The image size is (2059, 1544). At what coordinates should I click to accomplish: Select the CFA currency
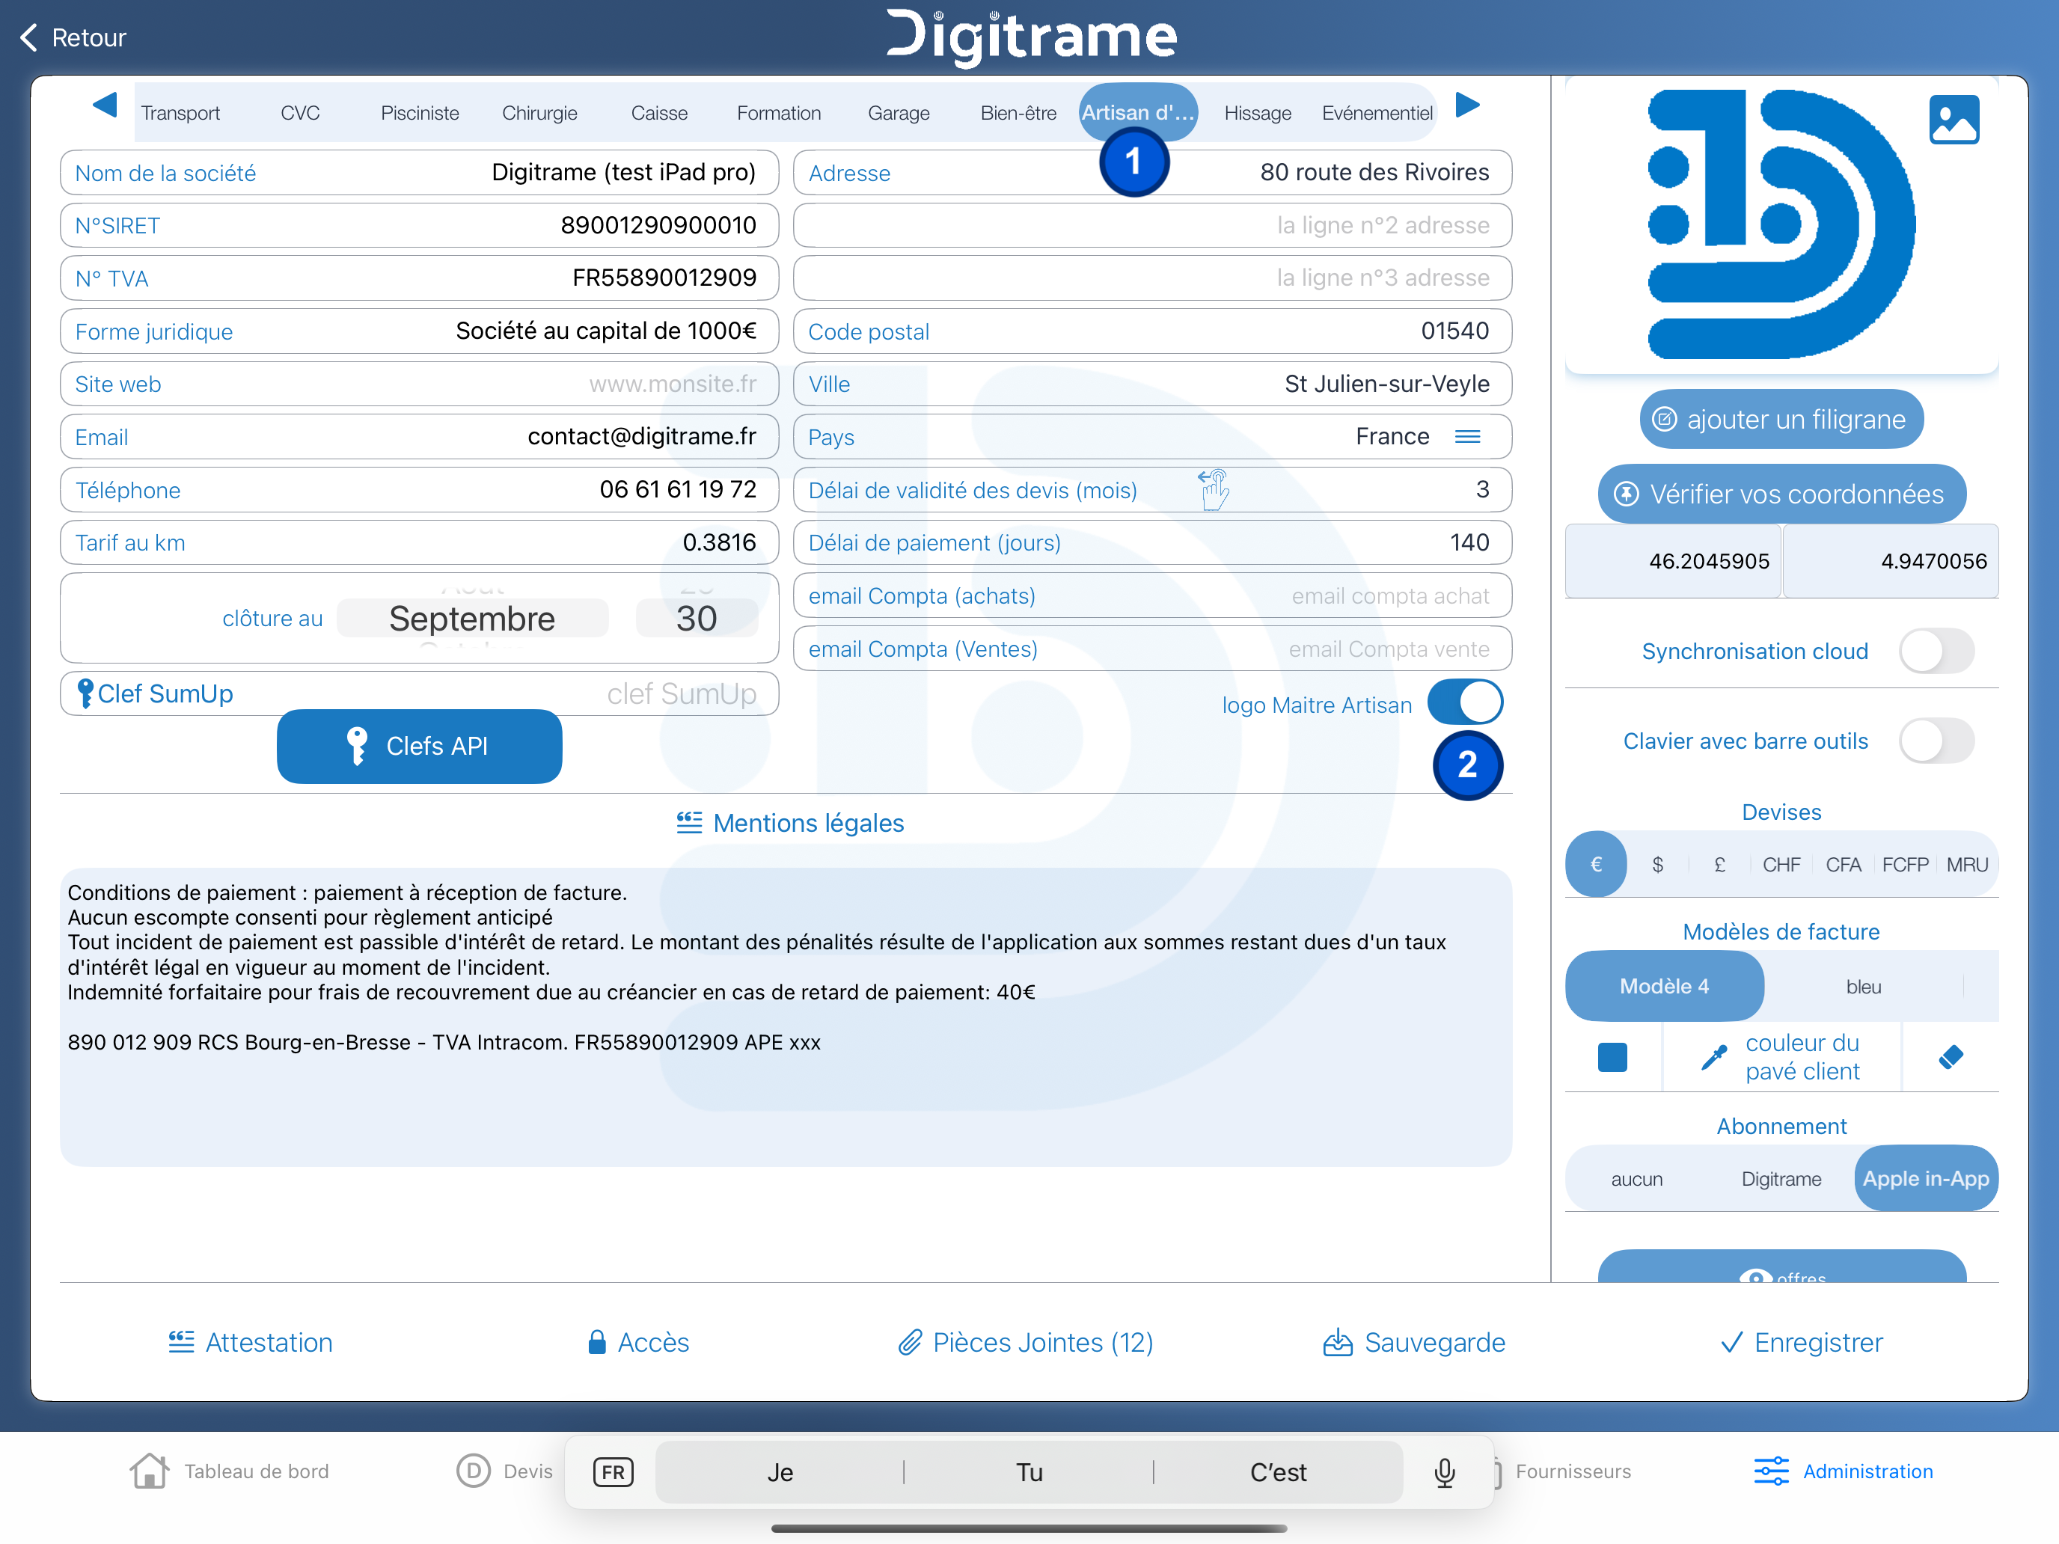[x=1843, y=865]
